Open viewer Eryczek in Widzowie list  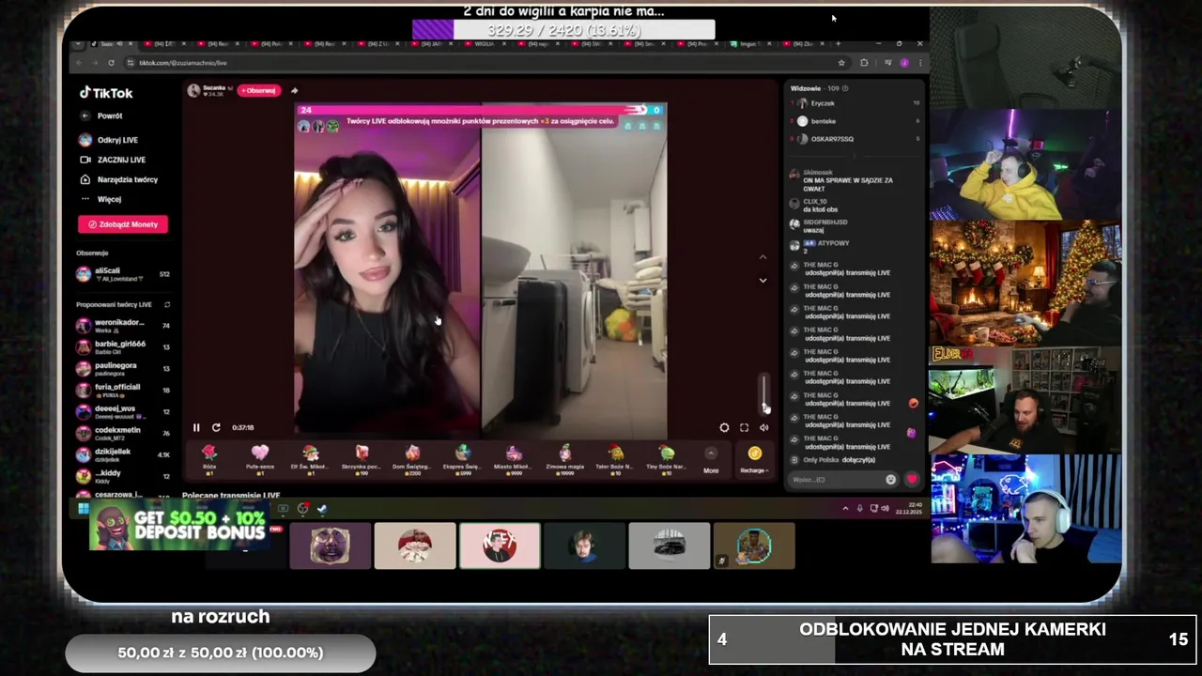tap(823, 103)
